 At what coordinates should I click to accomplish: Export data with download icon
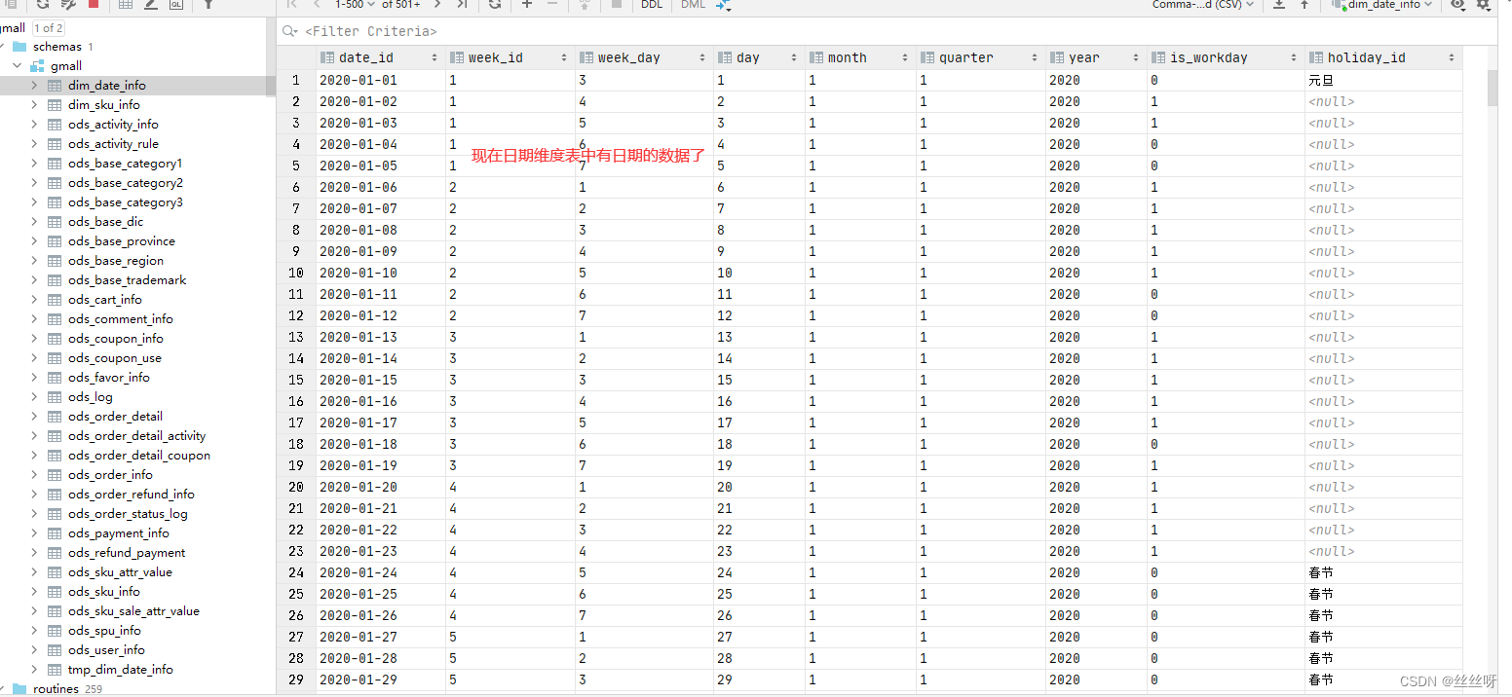point(1280,5)
